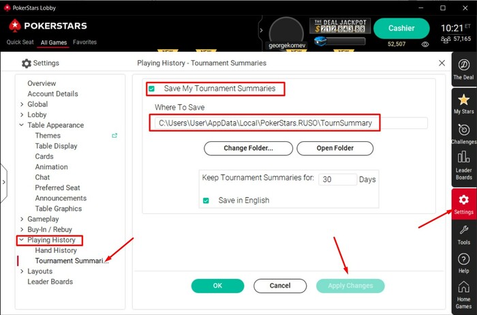Click The Deal Jackpot banner
Screen dimensions: 477x315
(340, 26)
